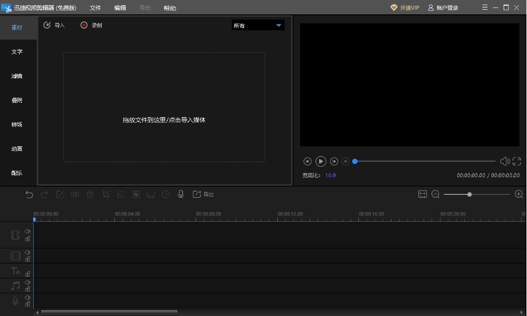Undo the last action in timeline toolbar

tap(29, 194)
